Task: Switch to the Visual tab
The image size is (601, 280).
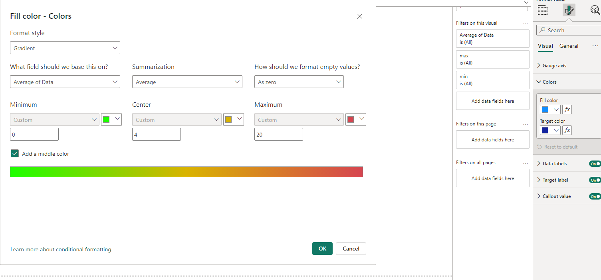Action: point(545,46)
